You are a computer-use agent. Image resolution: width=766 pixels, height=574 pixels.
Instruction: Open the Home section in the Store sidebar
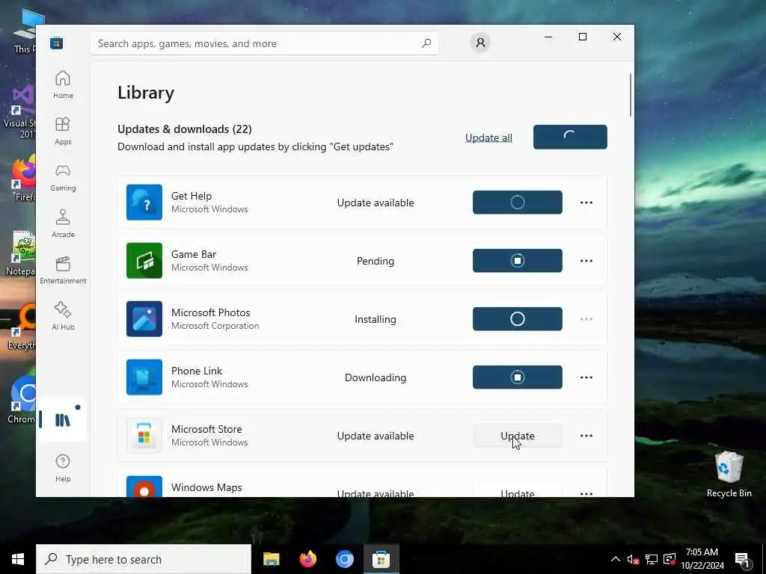[x=63, y=84]
